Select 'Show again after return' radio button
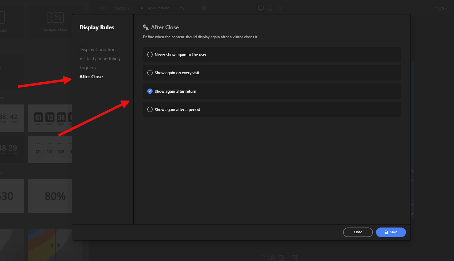454x261 pixels. click(x=150, y=91)
